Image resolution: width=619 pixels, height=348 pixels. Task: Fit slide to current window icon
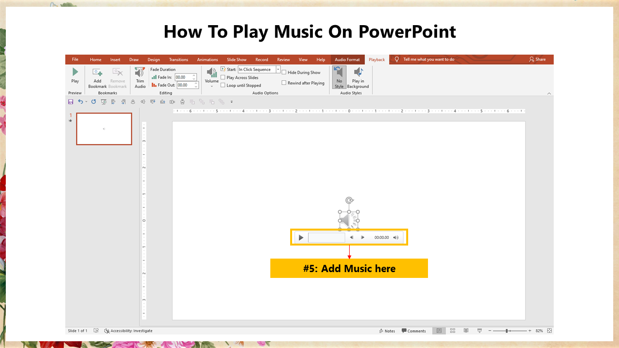[549, 331]
